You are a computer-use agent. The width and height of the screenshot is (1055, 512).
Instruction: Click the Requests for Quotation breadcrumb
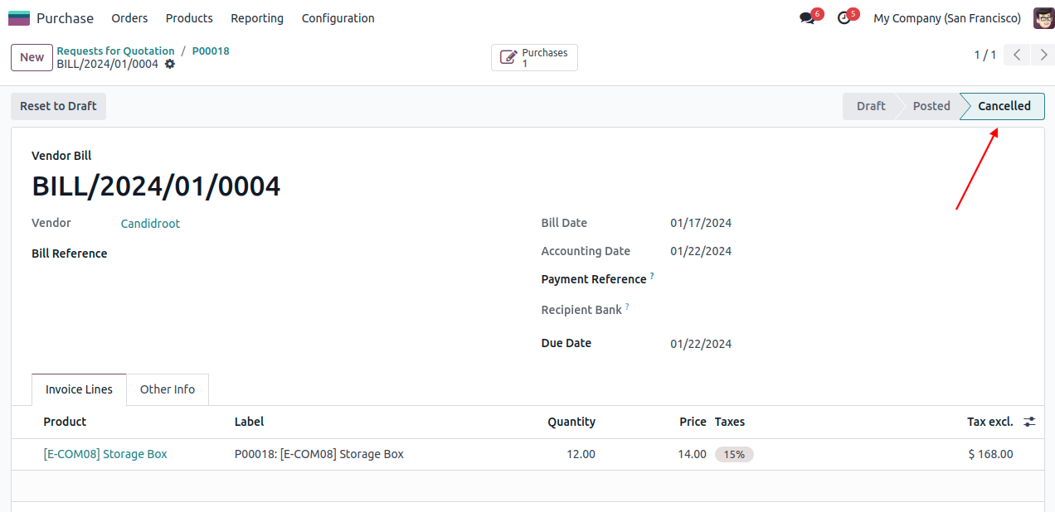pyautogui.click(x=115, y=51)
